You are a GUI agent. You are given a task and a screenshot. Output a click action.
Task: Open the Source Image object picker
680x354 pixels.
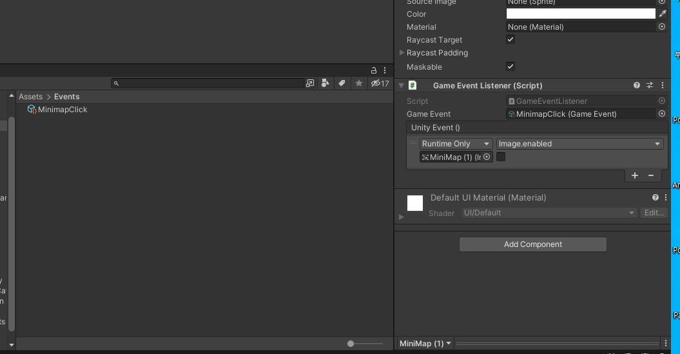coord(662,2)
